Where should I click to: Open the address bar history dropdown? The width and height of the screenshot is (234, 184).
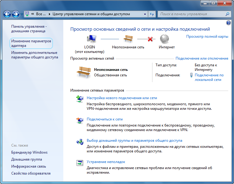pyautogui.click(x=145, y=14)
